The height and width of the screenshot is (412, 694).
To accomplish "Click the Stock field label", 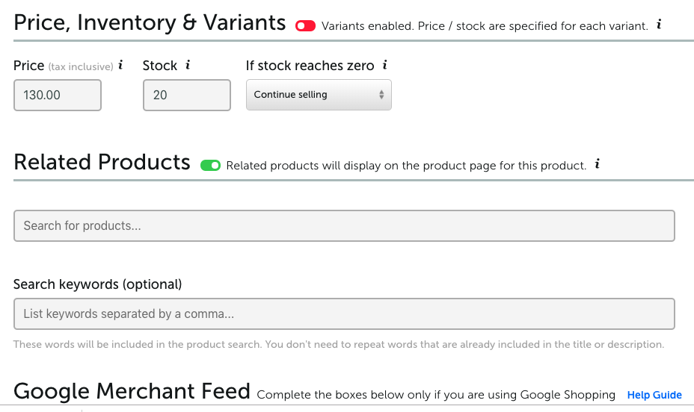I will click(x=160, y=66).
